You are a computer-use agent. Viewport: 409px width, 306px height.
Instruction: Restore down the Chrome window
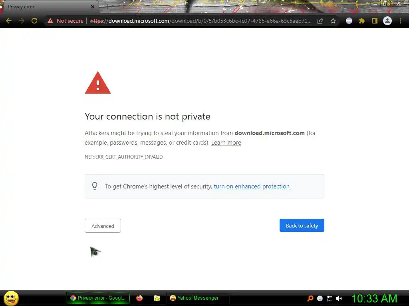(385, 4)
